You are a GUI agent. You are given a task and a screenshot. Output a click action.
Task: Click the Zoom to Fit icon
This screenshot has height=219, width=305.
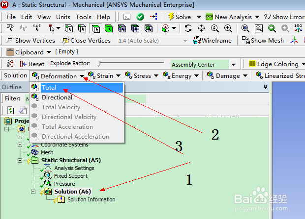245,28
